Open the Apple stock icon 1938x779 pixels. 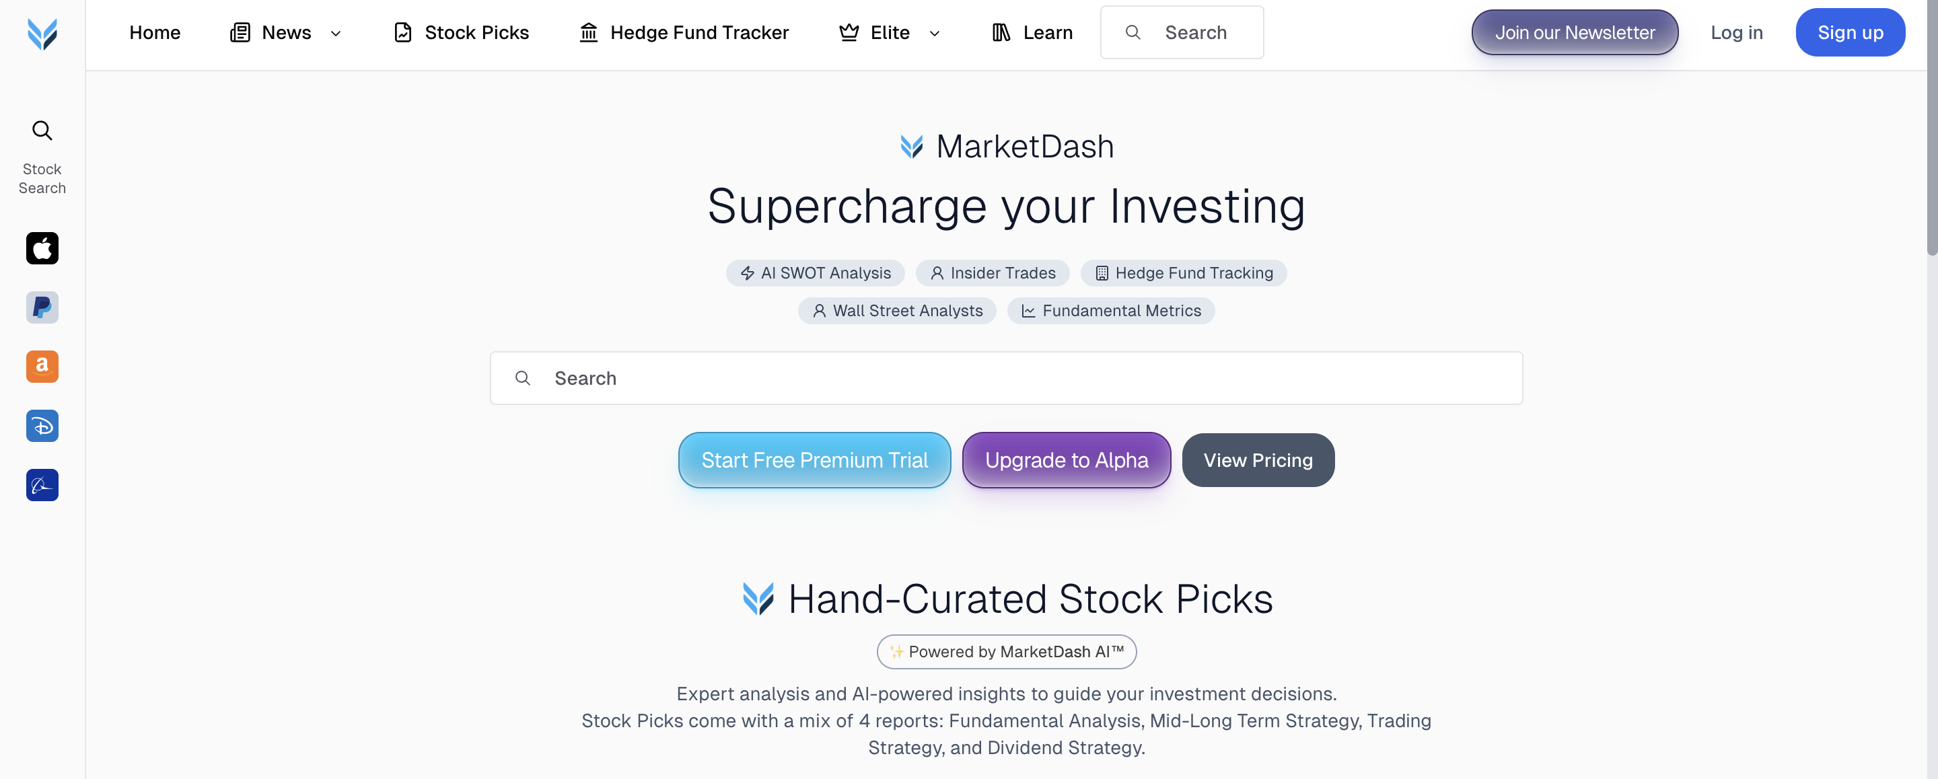pyautogui.click(x=42, y=248)
